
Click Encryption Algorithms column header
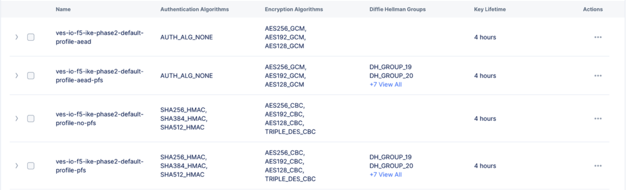(x=294, y=9)
